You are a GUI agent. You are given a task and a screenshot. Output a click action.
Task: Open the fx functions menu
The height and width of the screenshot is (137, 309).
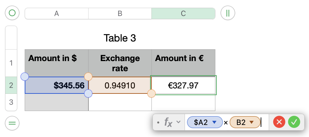click(x=168, y=122)
